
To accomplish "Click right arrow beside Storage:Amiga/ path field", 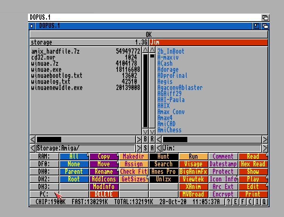I will coord(139,148).
